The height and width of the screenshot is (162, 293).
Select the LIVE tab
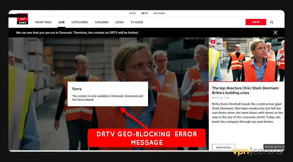62,22
